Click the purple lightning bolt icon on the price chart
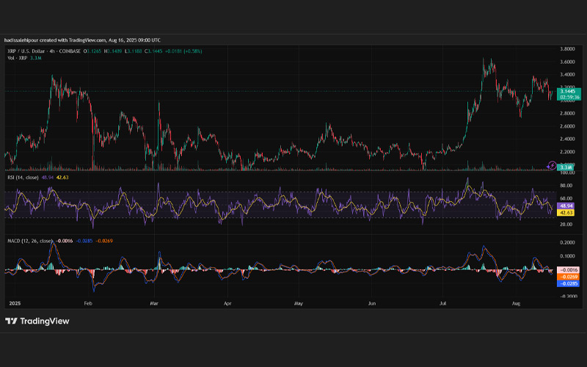Viewport: 587px width, 367px height. 552,165
